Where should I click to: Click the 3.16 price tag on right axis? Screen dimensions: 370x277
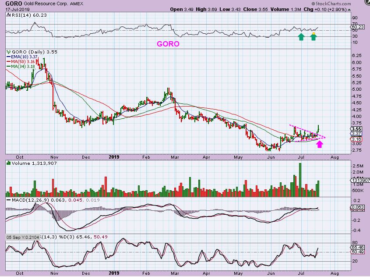click(x=356, y=139)
